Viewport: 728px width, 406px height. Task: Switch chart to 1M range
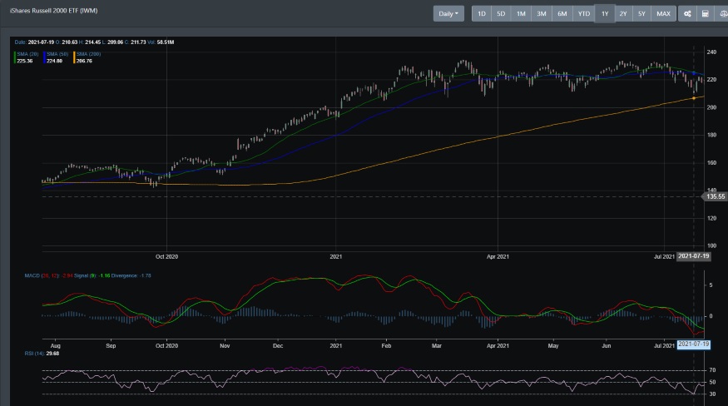(521, 13)
